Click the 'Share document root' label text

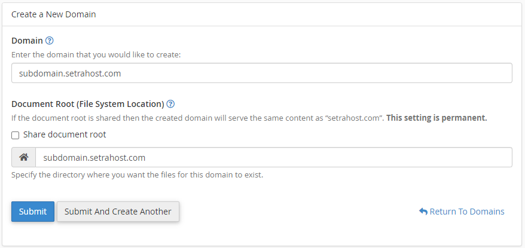(x=65, y=135)
